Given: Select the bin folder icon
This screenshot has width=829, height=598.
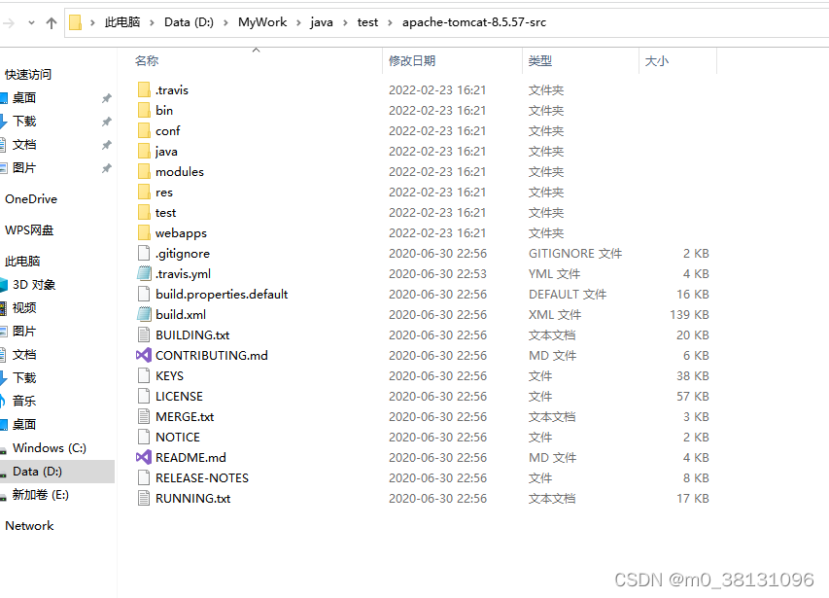Looking at the screenshot, I should [144, 110].
